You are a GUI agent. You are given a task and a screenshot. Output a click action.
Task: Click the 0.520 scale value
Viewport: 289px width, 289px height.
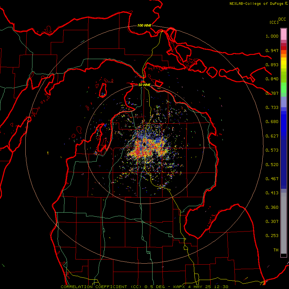(x=272, y=165)
